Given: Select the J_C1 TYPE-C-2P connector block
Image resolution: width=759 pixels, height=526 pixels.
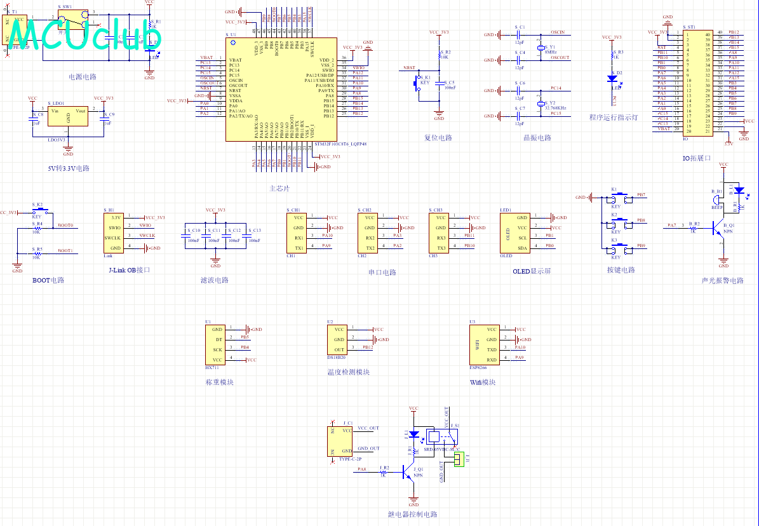Looking at the screenshot, I should click(x=340, y=442).
